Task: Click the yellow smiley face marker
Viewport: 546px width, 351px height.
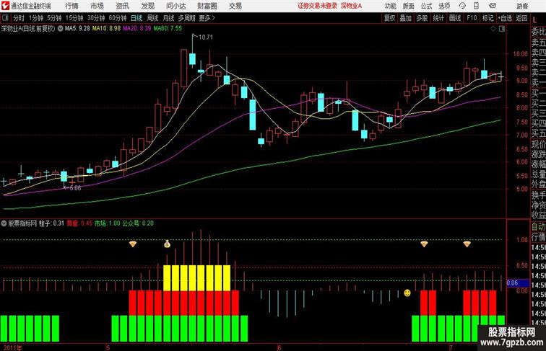Action: tap(407, 293)
